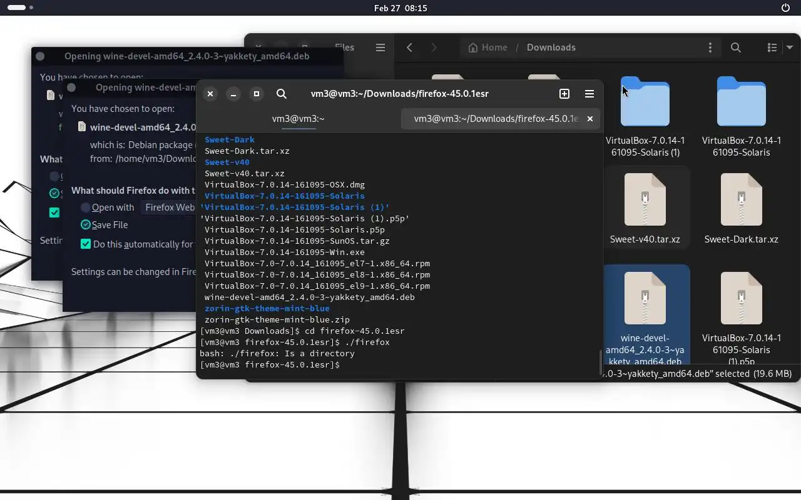Viewport: 801px width, 500px height.
Task: Click zorin-gtk-theme-mint-blue.zip in terminal
Action: [277, 320]
